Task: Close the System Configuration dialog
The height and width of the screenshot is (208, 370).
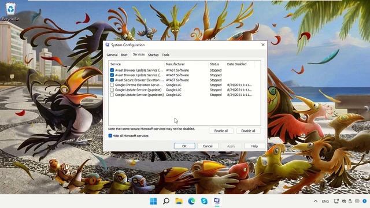Action: [263, 45]
